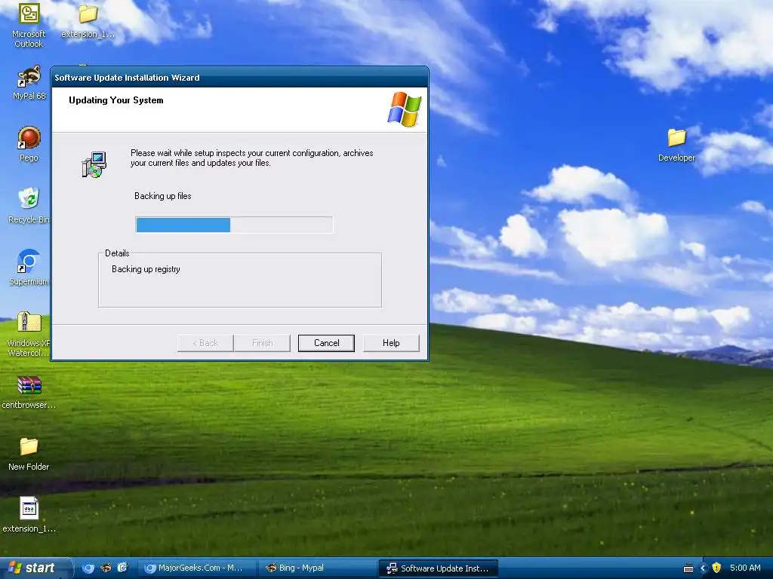
Task: Click the greyed-out Back button
Action: coord(205,343)
